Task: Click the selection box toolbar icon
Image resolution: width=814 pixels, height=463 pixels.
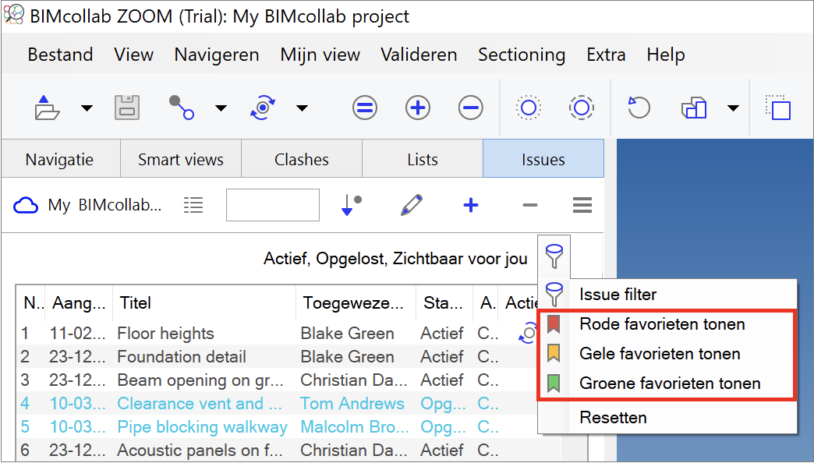Action: click(x=777, y=108)
